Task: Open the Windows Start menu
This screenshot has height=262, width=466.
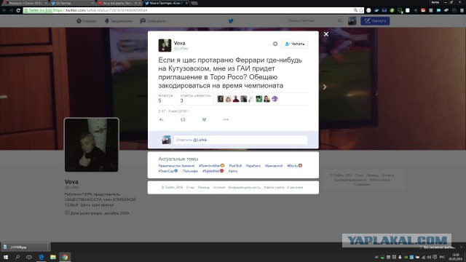Action: (x=6, y=257)
